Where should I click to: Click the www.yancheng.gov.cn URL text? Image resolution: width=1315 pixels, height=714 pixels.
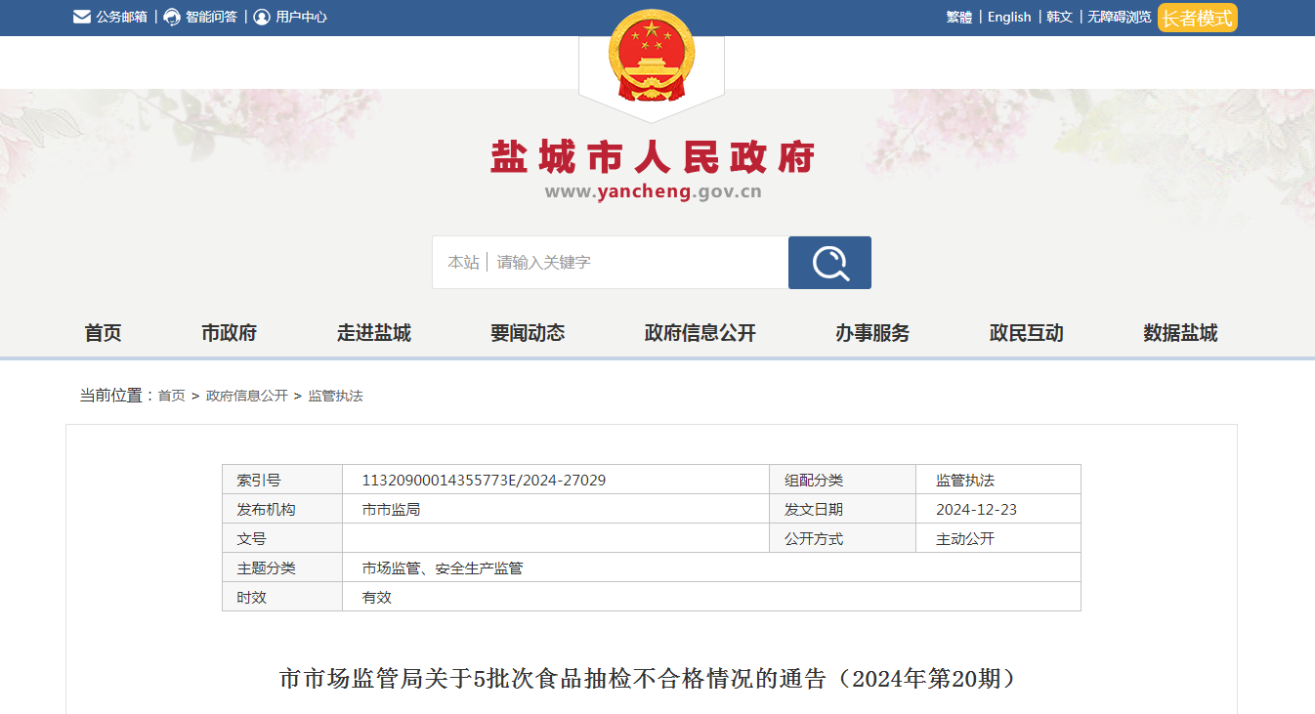point(653,191)
